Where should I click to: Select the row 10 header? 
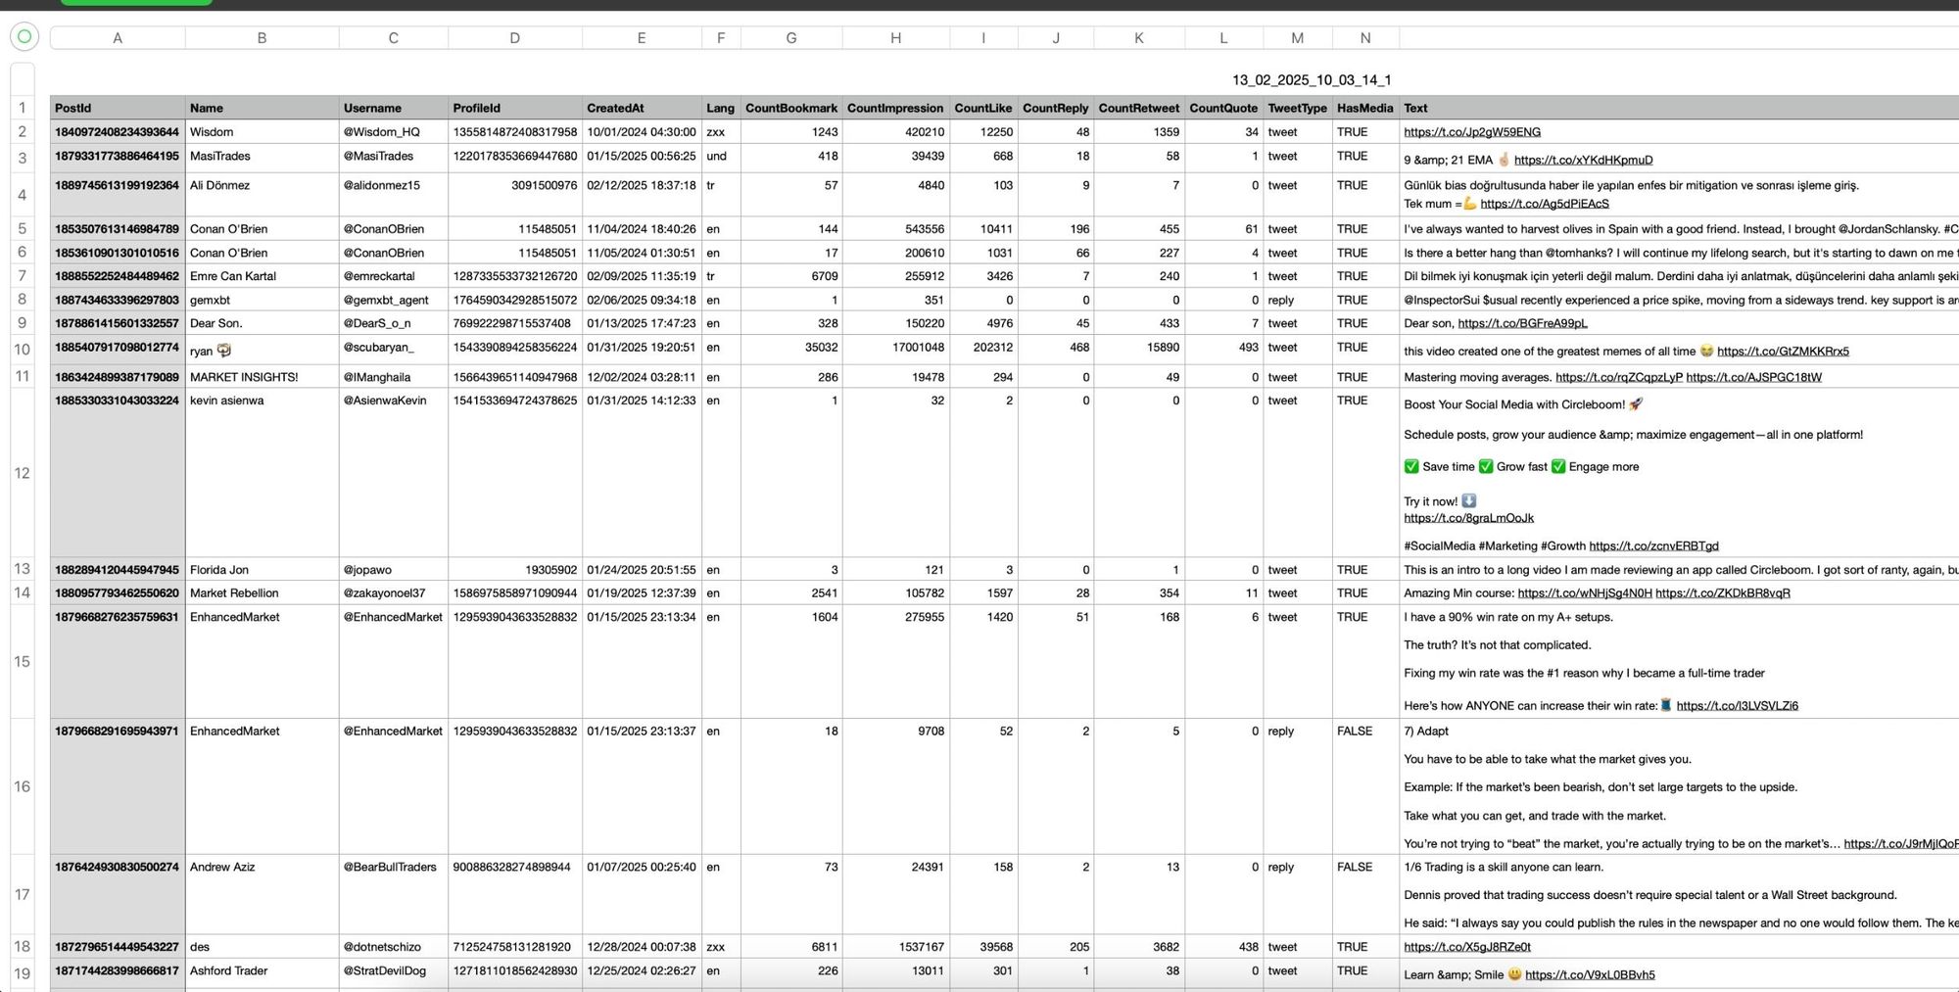point(22,348)
